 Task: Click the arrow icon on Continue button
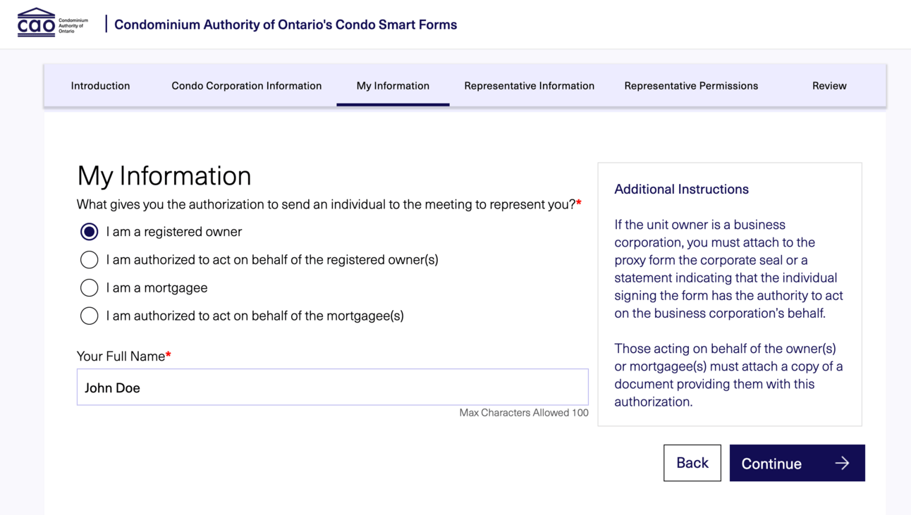pyautogui.click(x=842, y=463)
